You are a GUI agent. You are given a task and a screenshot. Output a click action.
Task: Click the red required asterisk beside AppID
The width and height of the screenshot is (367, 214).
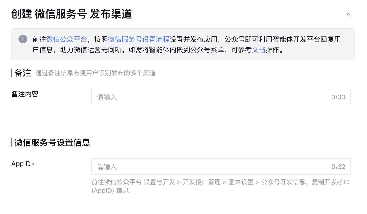click(x=33, y=164)
